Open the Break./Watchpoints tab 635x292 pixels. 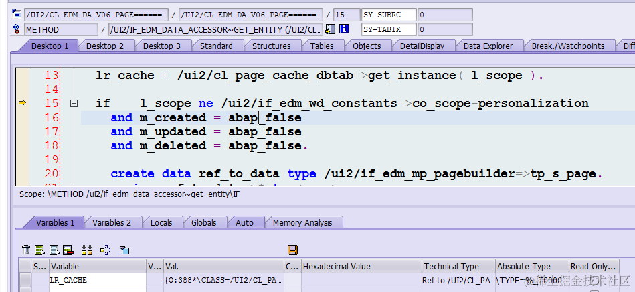point(568,46)
